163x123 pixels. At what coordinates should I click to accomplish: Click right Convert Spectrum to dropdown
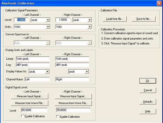coord(74,43)
